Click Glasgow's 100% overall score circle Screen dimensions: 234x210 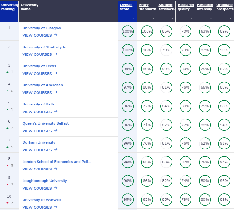127,31
